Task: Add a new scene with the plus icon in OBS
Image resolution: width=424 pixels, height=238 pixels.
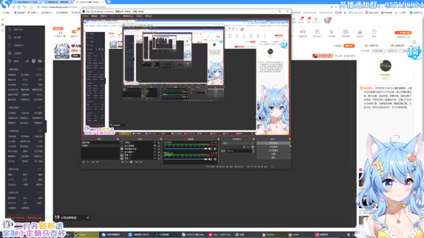Action: [84, 162]
